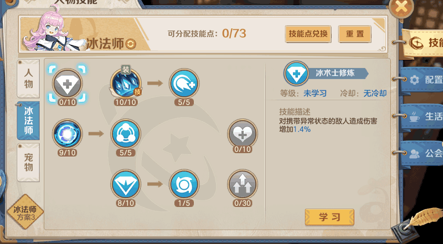Viewport: 443px width, 244px height.
Task: Select the gray 冰术士修炼 skill icon labeled 0/10
Action: click(x=67, y=84)
